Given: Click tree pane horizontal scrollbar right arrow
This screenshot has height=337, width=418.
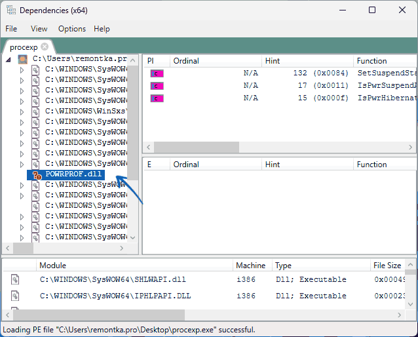Looking at the screenshot, I should click(122, 248).
